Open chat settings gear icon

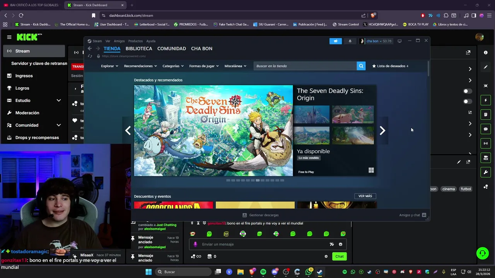[326, 256]
